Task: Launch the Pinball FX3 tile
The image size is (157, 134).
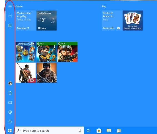Action: (26, 52)
